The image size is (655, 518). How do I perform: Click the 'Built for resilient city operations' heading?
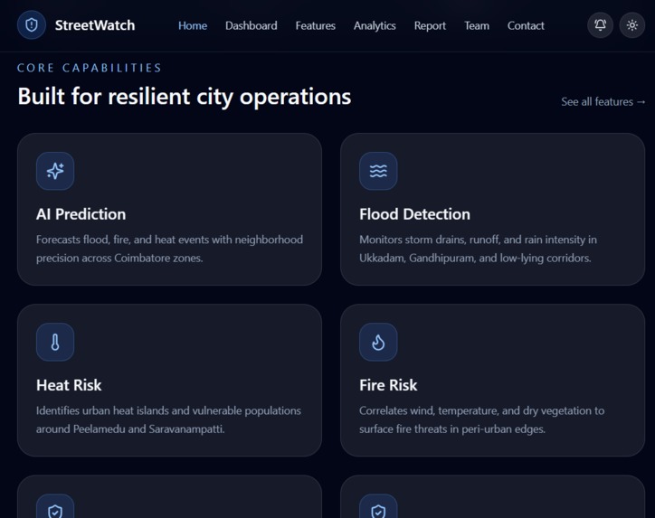coord(185,97)
